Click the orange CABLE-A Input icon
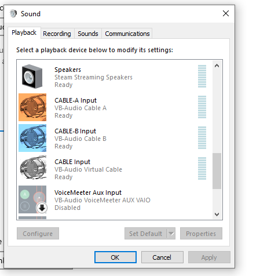Screen dimensions: 260x276 click(x=32, y=107)
